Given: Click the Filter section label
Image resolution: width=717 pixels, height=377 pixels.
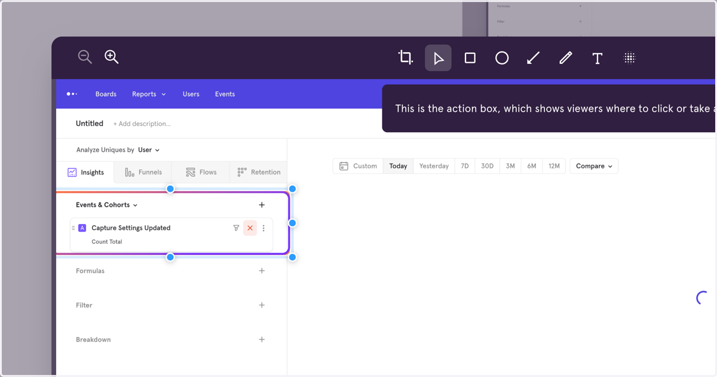Looking at the screenshot, I should (84, 305).
